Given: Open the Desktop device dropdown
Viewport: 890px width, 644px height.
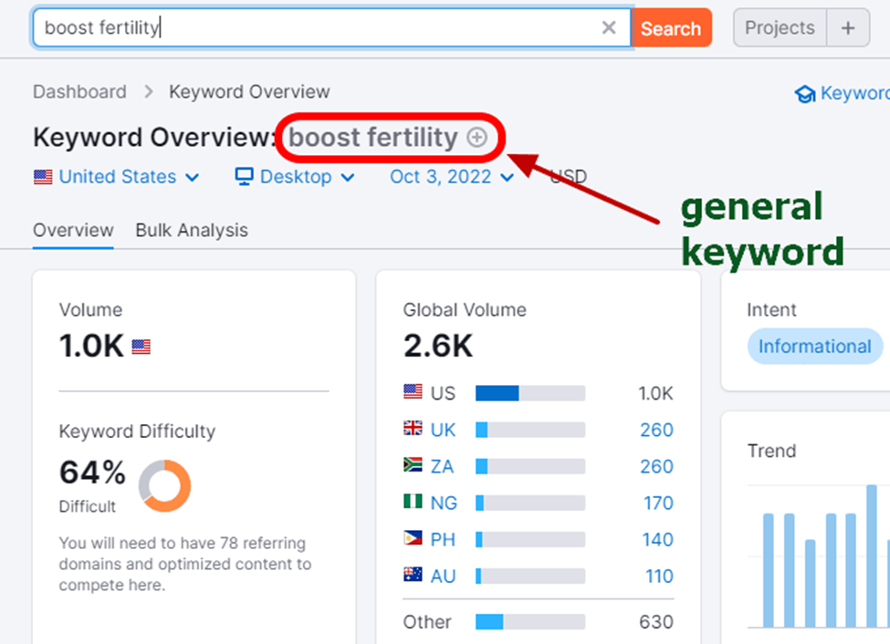Looking at the screenshot, I should (348, 178).
